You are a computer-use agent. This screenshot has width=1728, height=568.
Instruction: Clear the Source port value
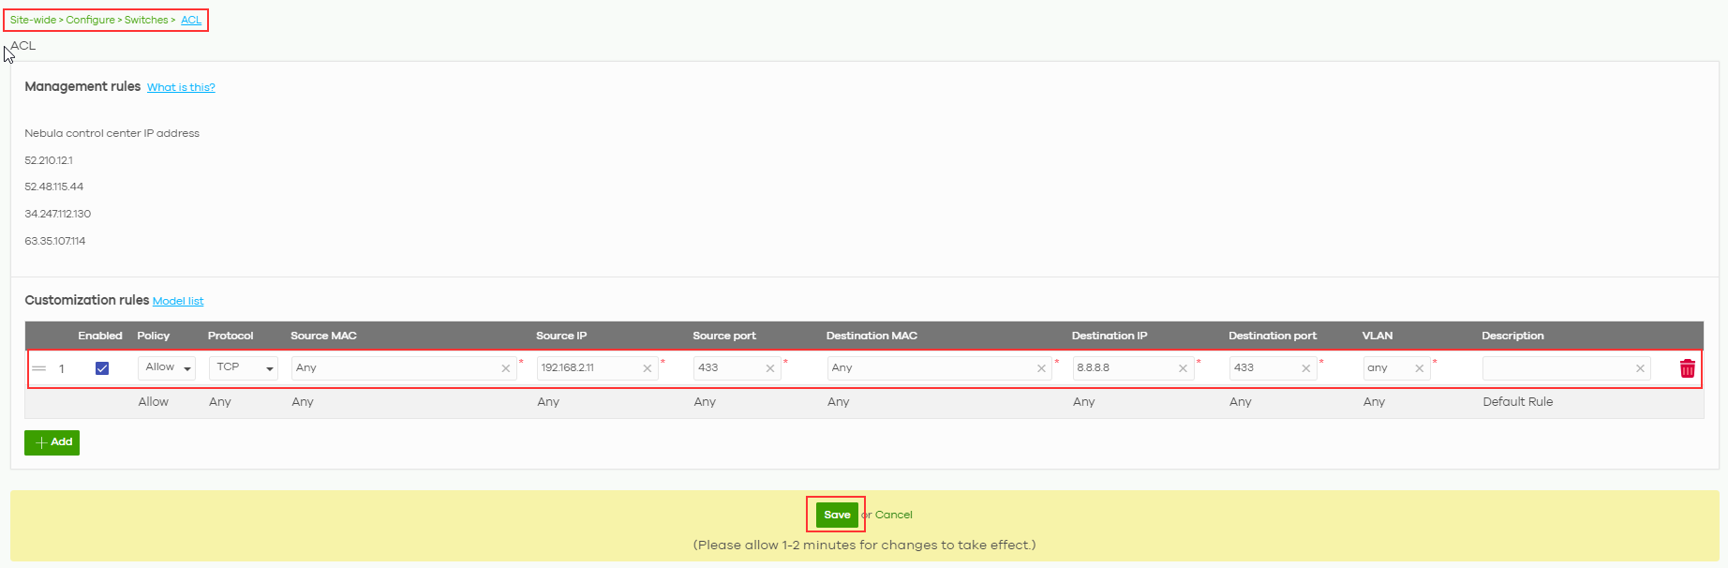coord(770,368)
